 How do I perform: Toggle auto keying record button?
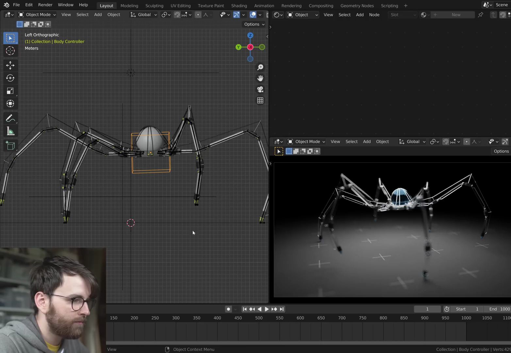tap(228, 309)
